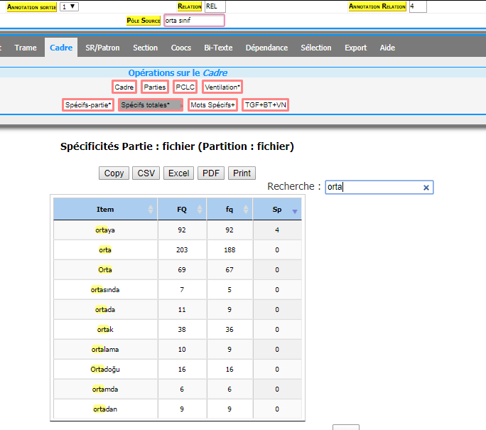Open the SR/Patron menu tab

pos(102,48)
